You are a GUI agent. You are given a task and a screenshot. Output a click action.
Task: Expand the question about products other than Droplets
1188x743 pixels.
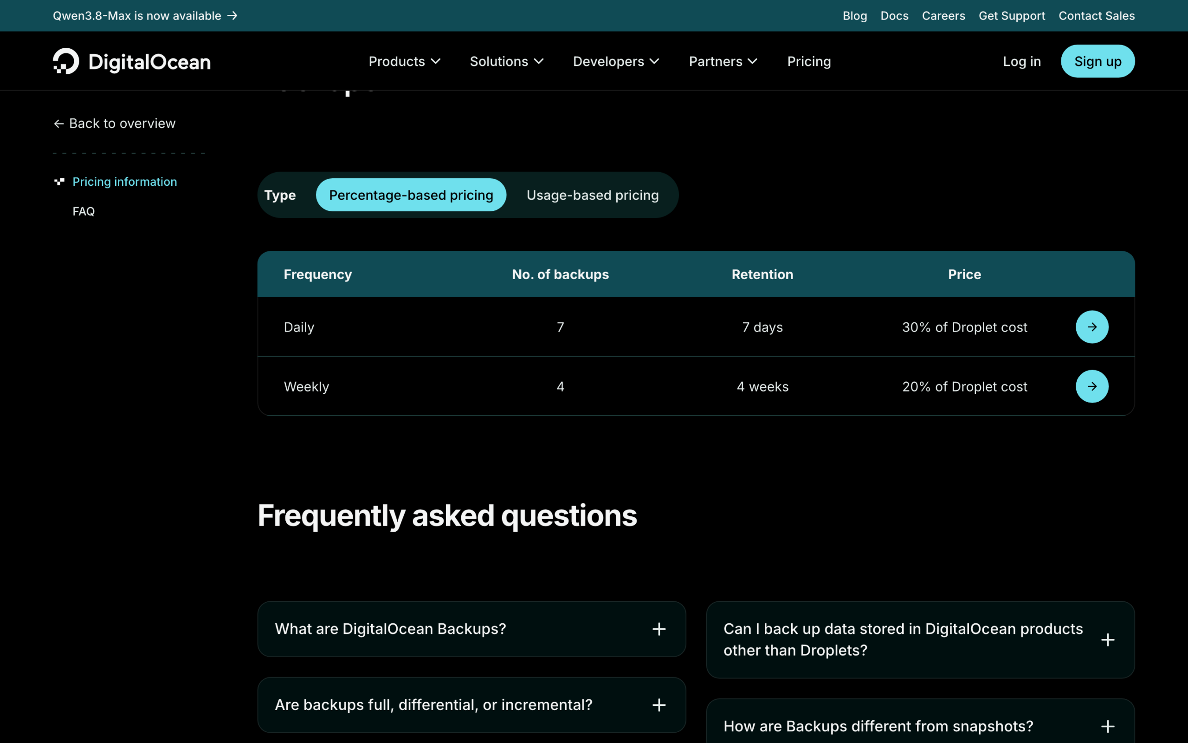[x=920, y=640]
